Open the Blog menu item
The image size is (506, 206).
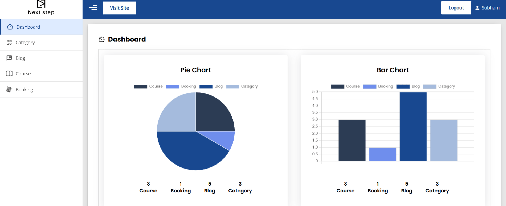[x=41, y=58]
